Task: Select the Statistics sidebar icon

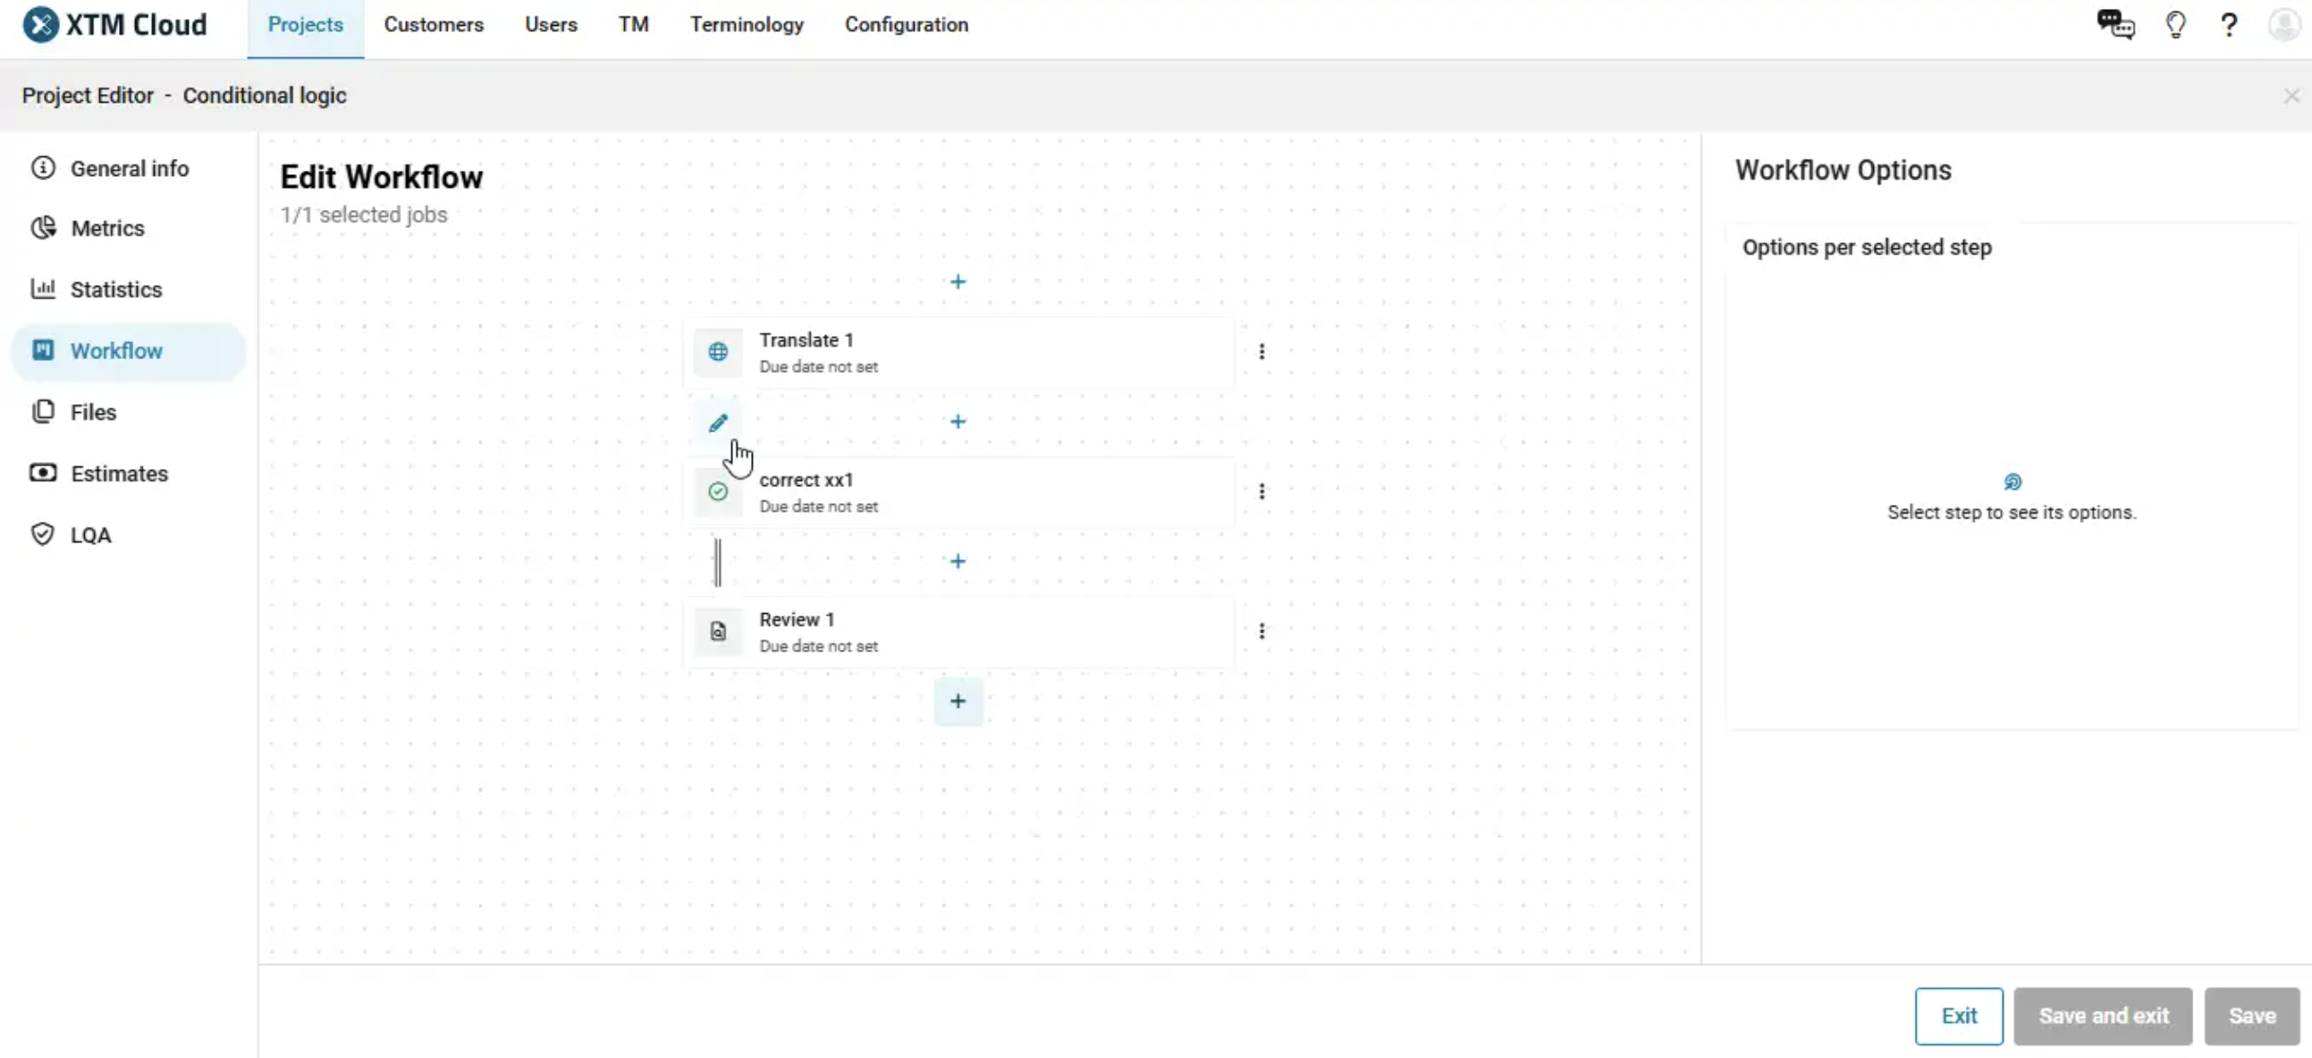Action: (x=42, y=289)
